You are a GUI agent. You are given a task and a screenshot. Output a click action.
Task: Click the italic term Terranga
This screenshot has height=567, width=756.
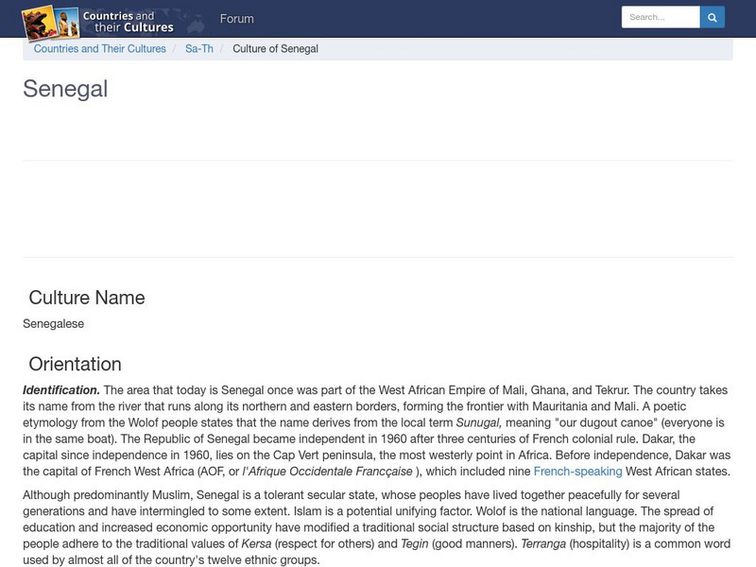(543, 544)
